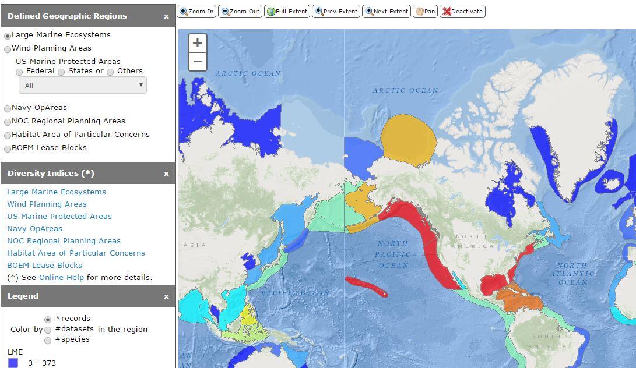636x368 pixels.
Task: Go to the Prev Extent view
Action: point(336,11)
